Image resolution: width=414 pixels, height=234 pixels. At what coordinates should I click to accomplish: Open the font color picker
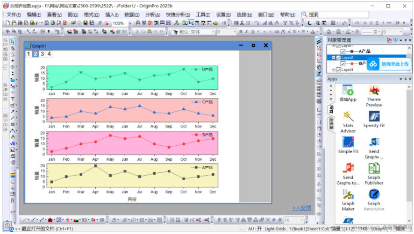coord(313,32)
